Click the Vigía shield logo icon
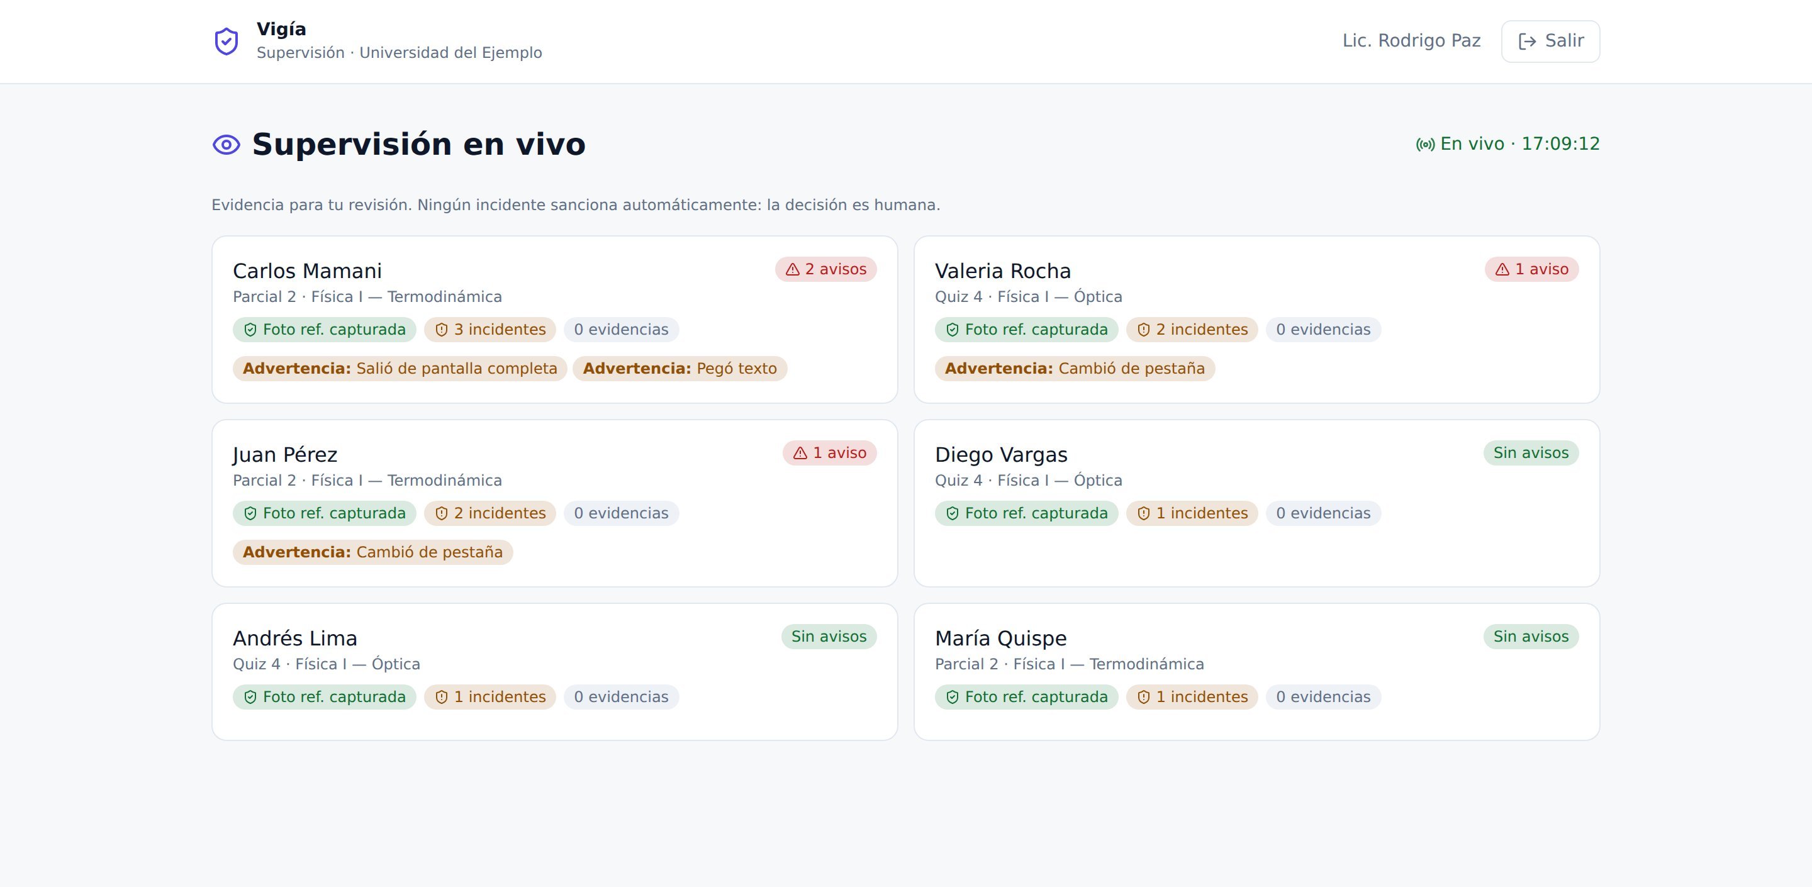 pos(226,42)
